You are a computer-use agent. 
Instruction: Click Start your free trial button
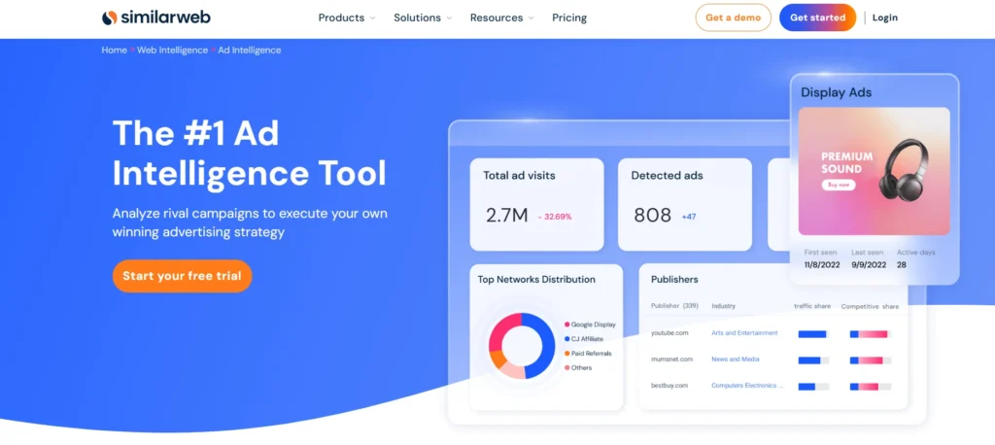coord(182,276)
